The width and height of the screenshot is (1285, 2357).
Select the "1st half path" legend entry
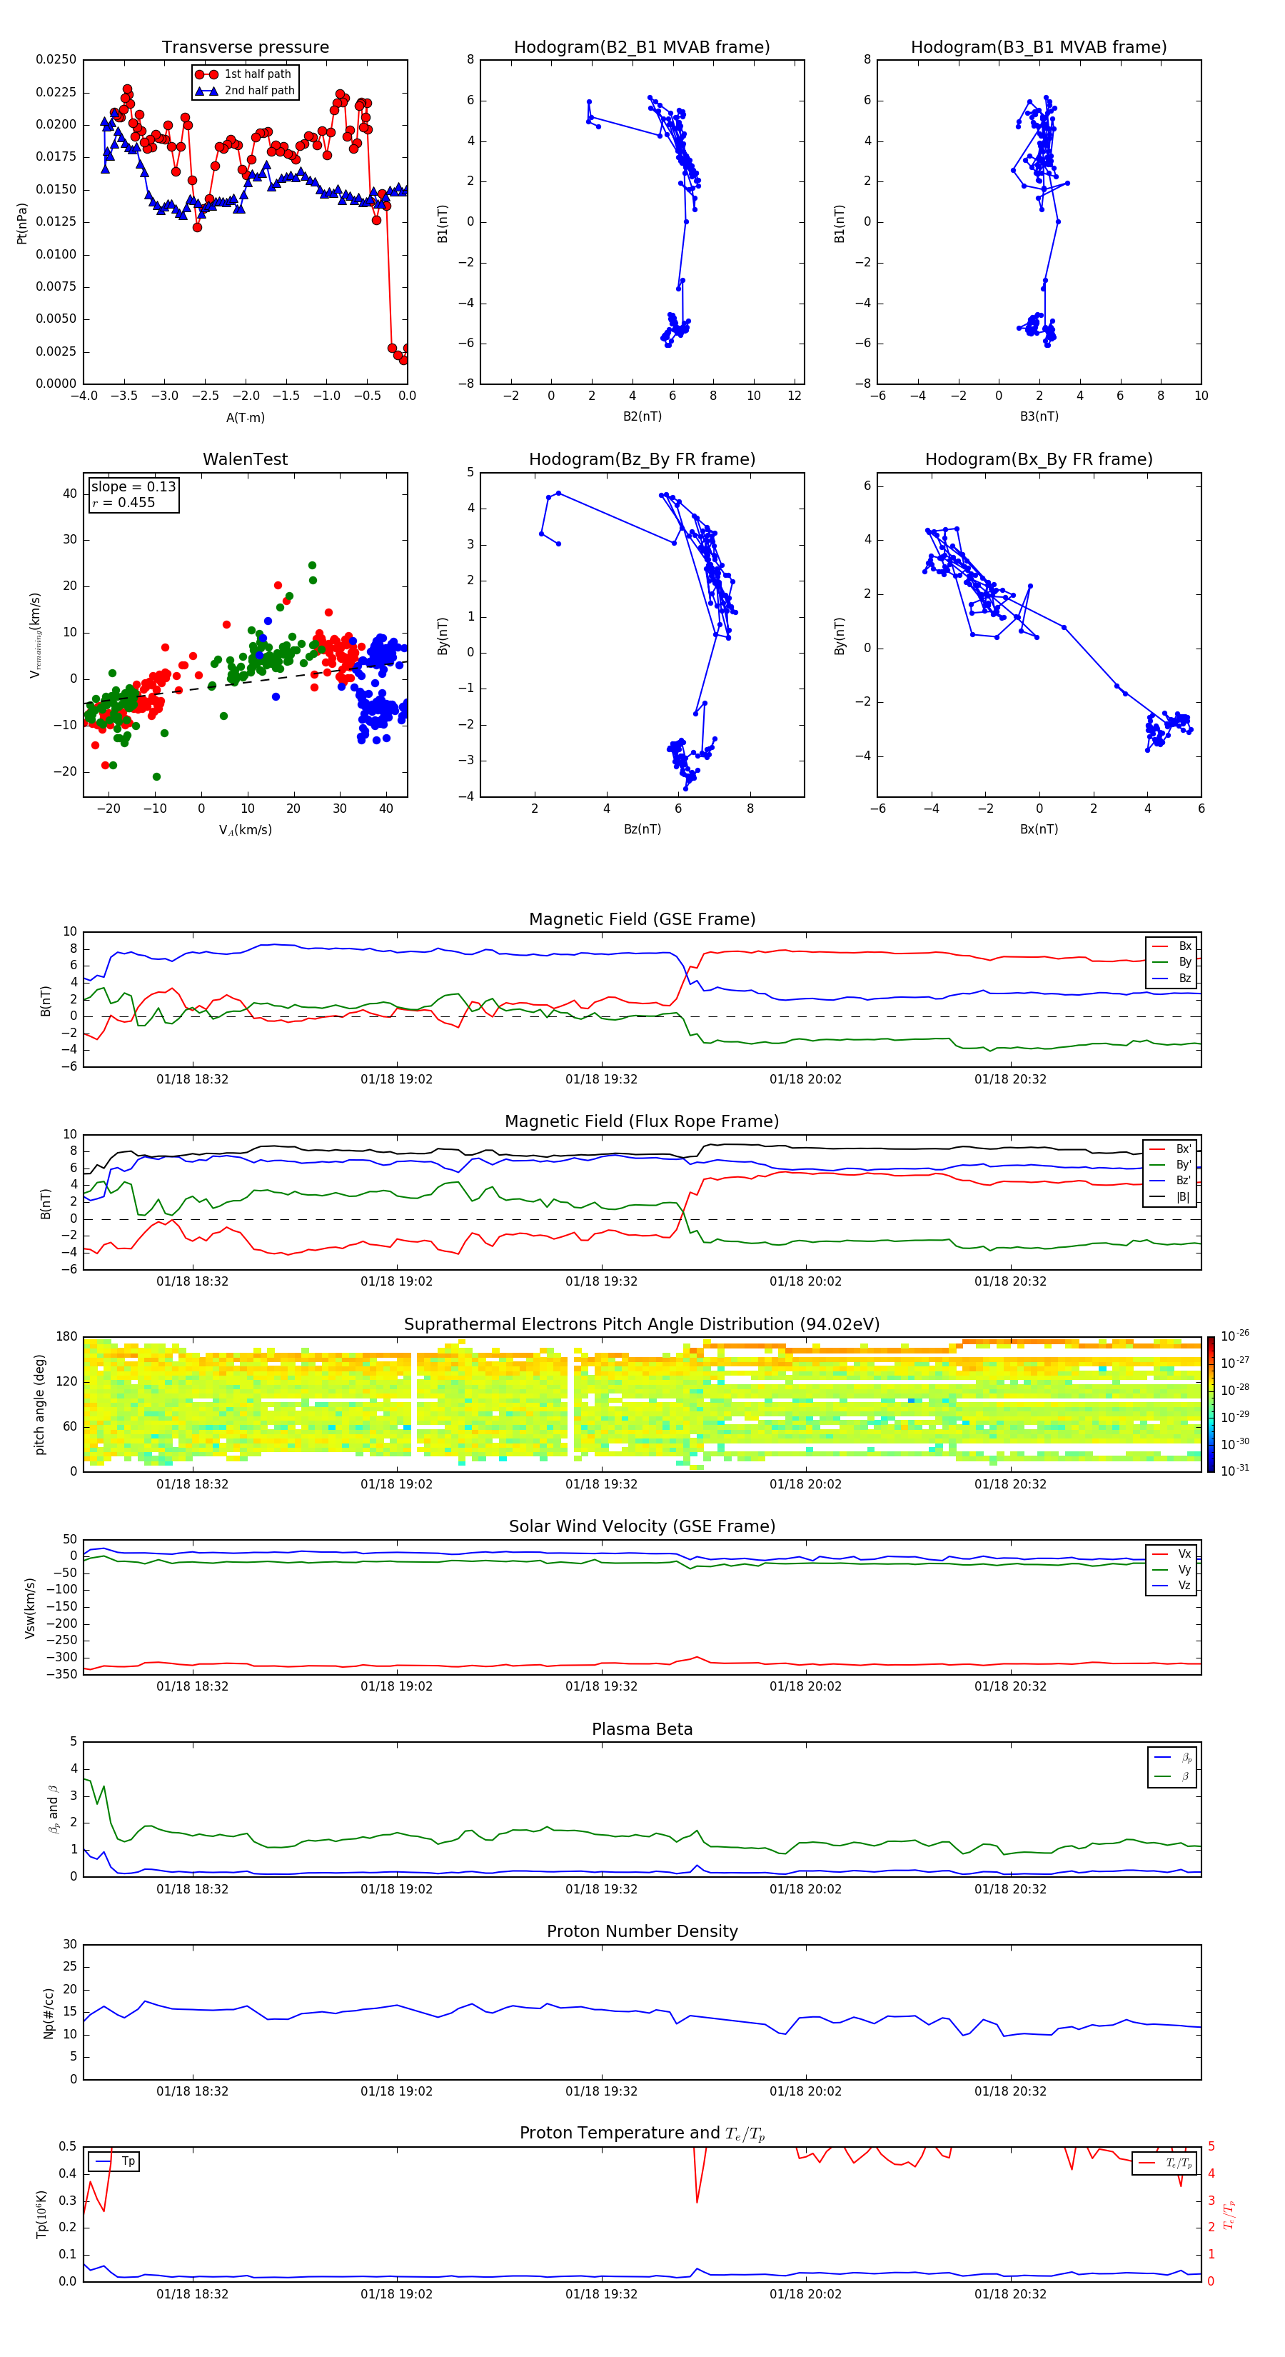tap(245, 74)
